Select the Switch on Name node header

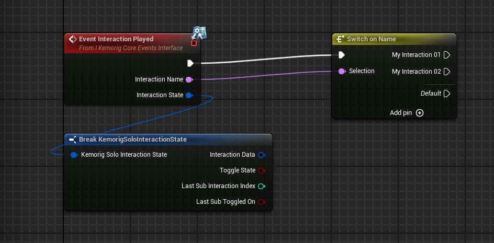tap(372, 39)
